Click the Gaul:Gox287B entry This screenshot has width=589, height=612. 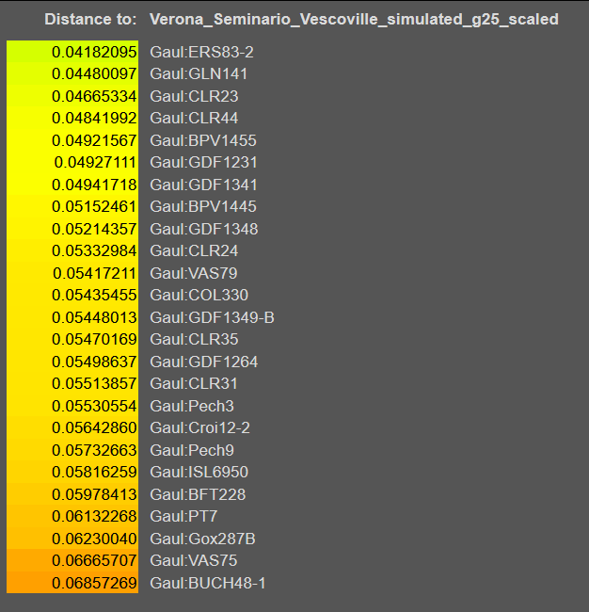click(x=202, y=539)
